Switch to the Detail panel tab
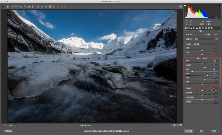 pos(191,28)
